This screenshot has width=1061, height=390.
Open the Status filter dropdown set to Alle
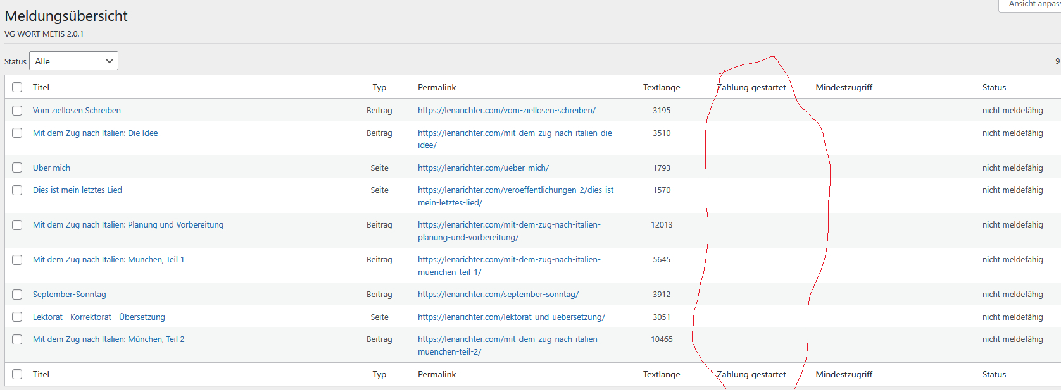(73, 61)
